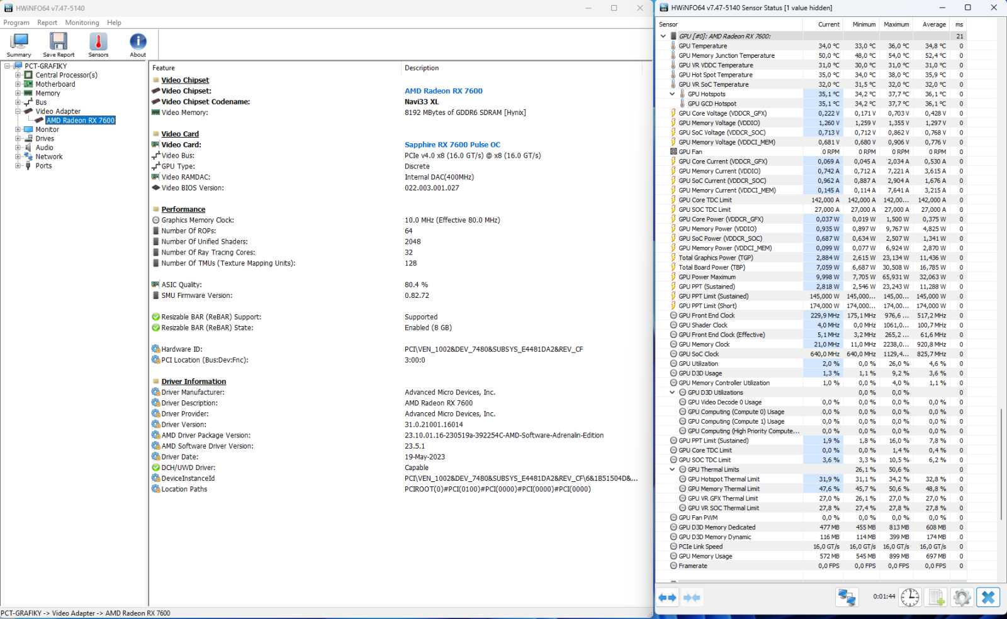Expand the Central Processor(s) node
Screen dimensions: 1007x619
click(x=18, y=75)
